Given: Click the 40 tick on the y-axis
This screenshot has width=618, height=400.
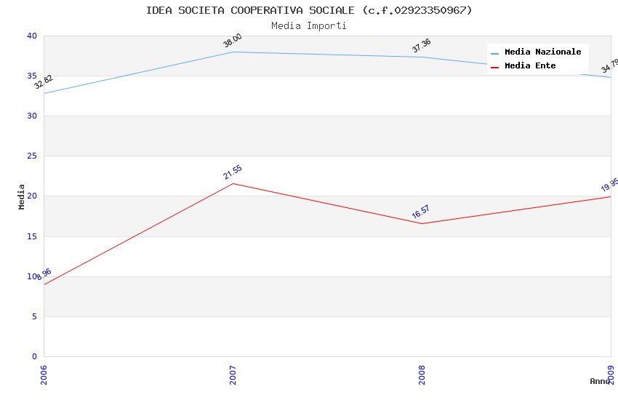Looking at the screenshot, I should click(31, 36).
